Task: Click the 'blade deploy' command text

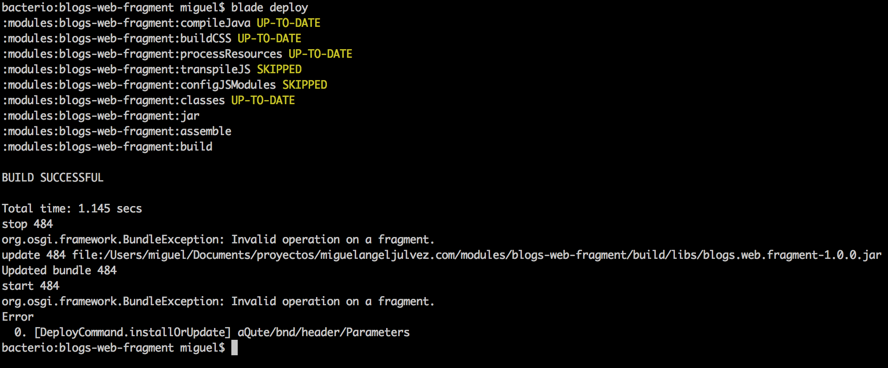Action: click(x=269, y=8)
